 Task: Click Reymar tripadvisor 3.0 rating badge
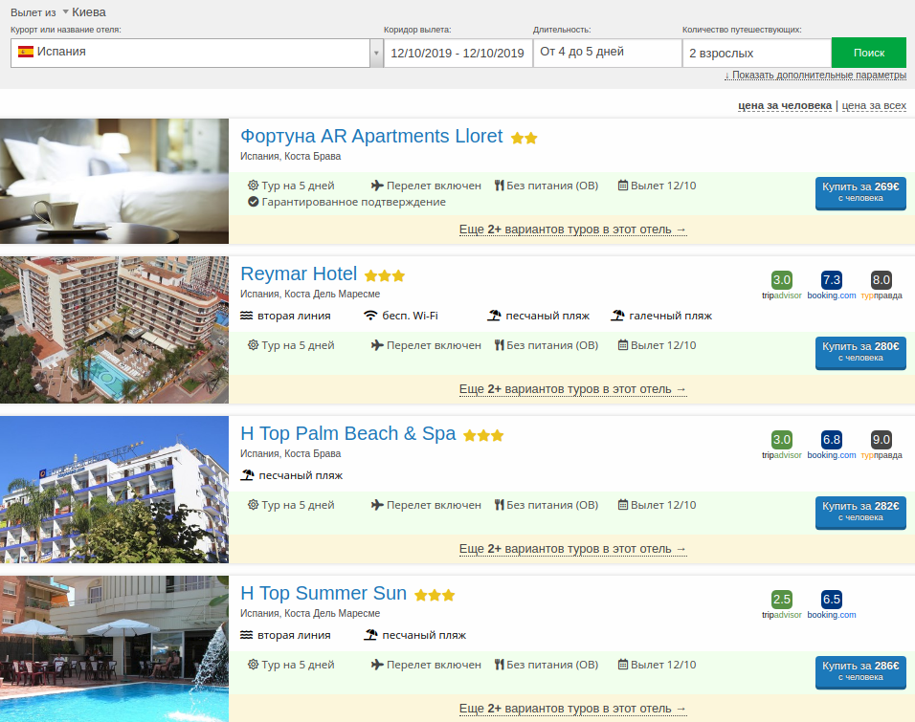click(782, 280)
